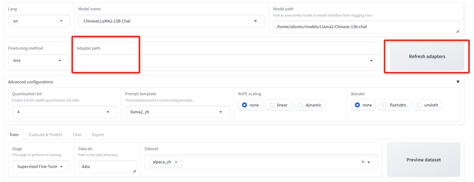474x182 pixels.
Task: Collapse the Advanced configurations section
Action: [x=458, y=81]
